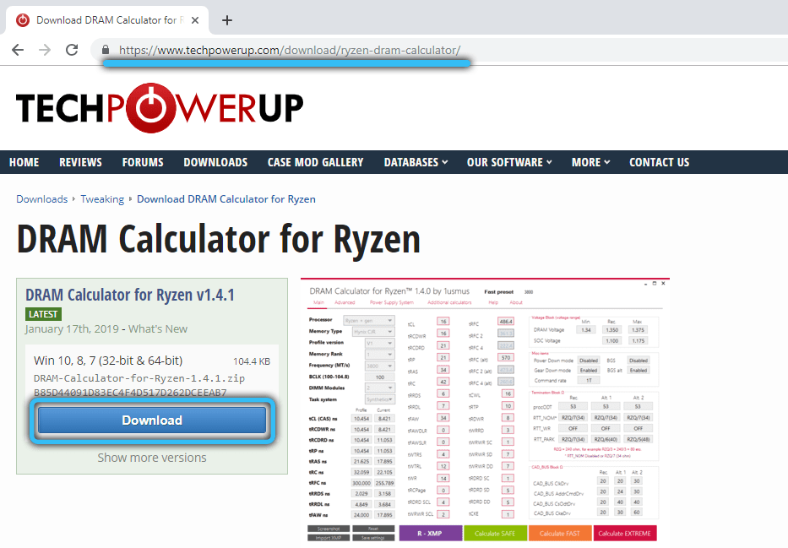Expand the Memory Type dropdown showing Hynix CJR
Screen dimensions: 788x548
click(373, 332)
